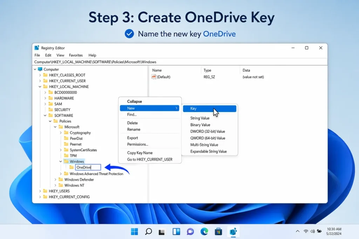Collapse the SOFTWARE key chevron
The width and height of the screenshot is (359, 239).
(x=45, y=115)
